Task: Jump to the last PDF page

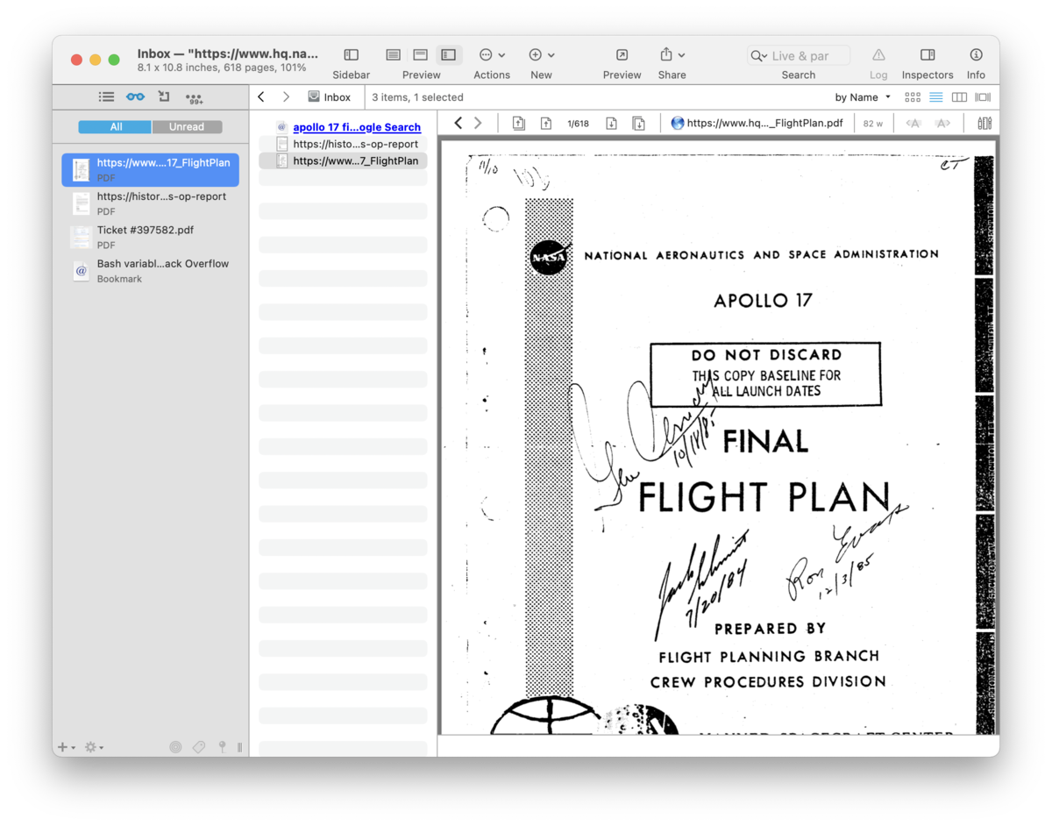Action: (639, 123)
